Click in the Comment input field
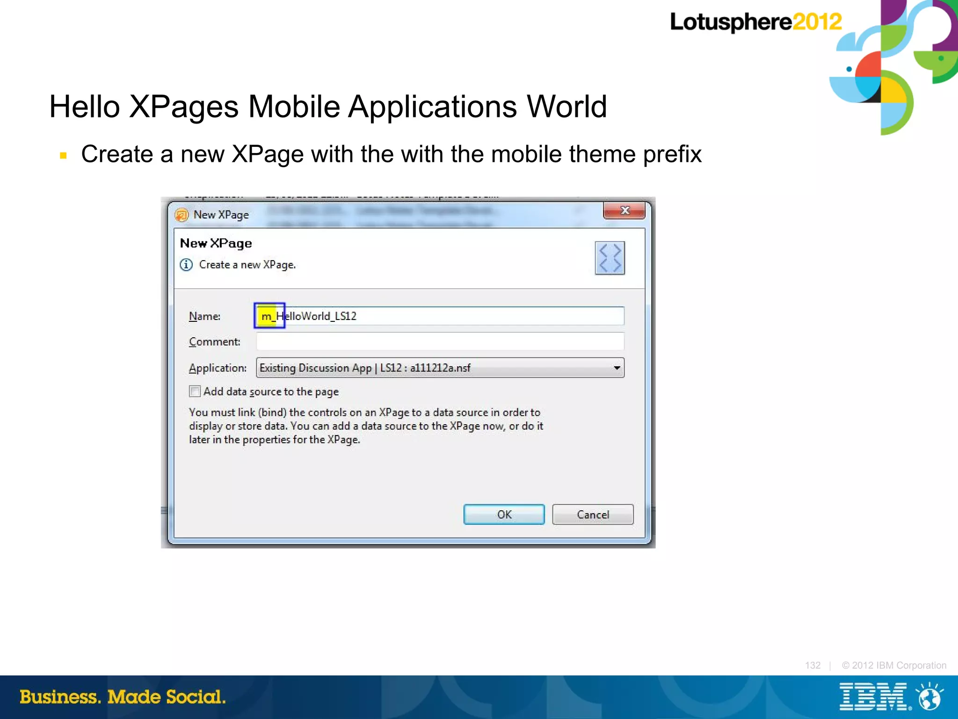 [440, 341]
